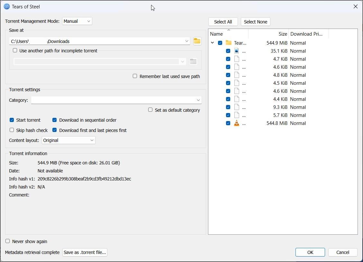
Task: Tick Remember last used save path
Action: [x=135, y=76]
